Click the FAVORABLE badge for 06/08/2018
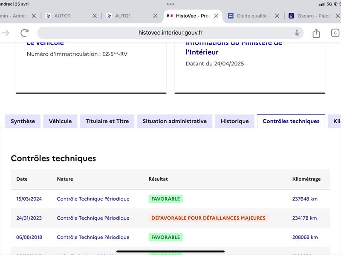341x255 pixels. coord(166,237)
